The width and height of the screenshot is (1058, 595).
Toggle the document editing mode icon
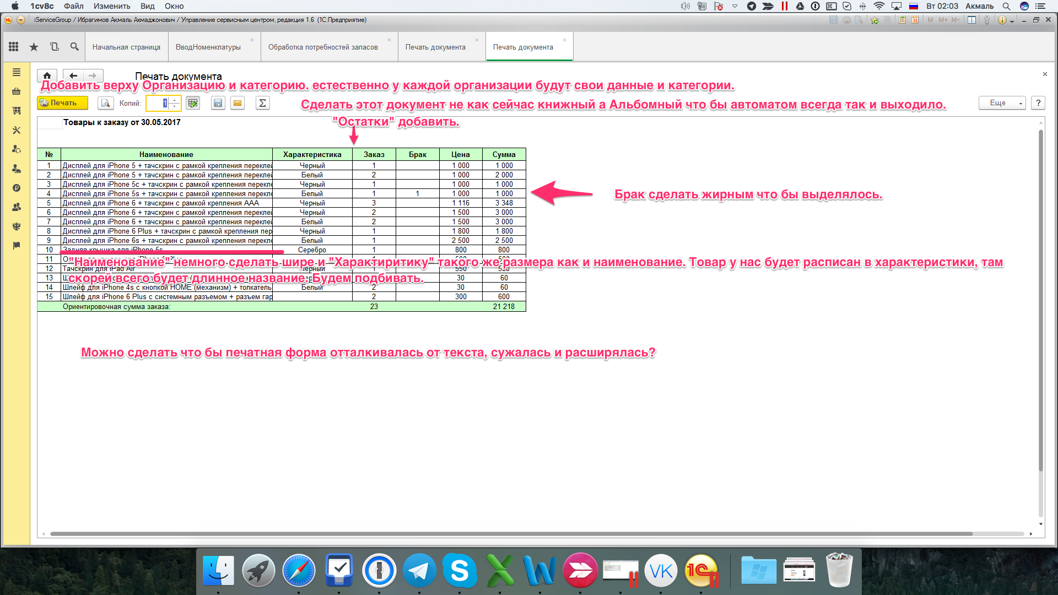[x=192, y=103]
